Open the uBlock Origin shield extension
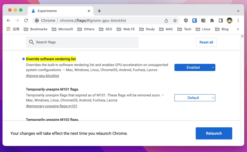The width and height of the screenshot is (247, 152). tap(186, 20)
